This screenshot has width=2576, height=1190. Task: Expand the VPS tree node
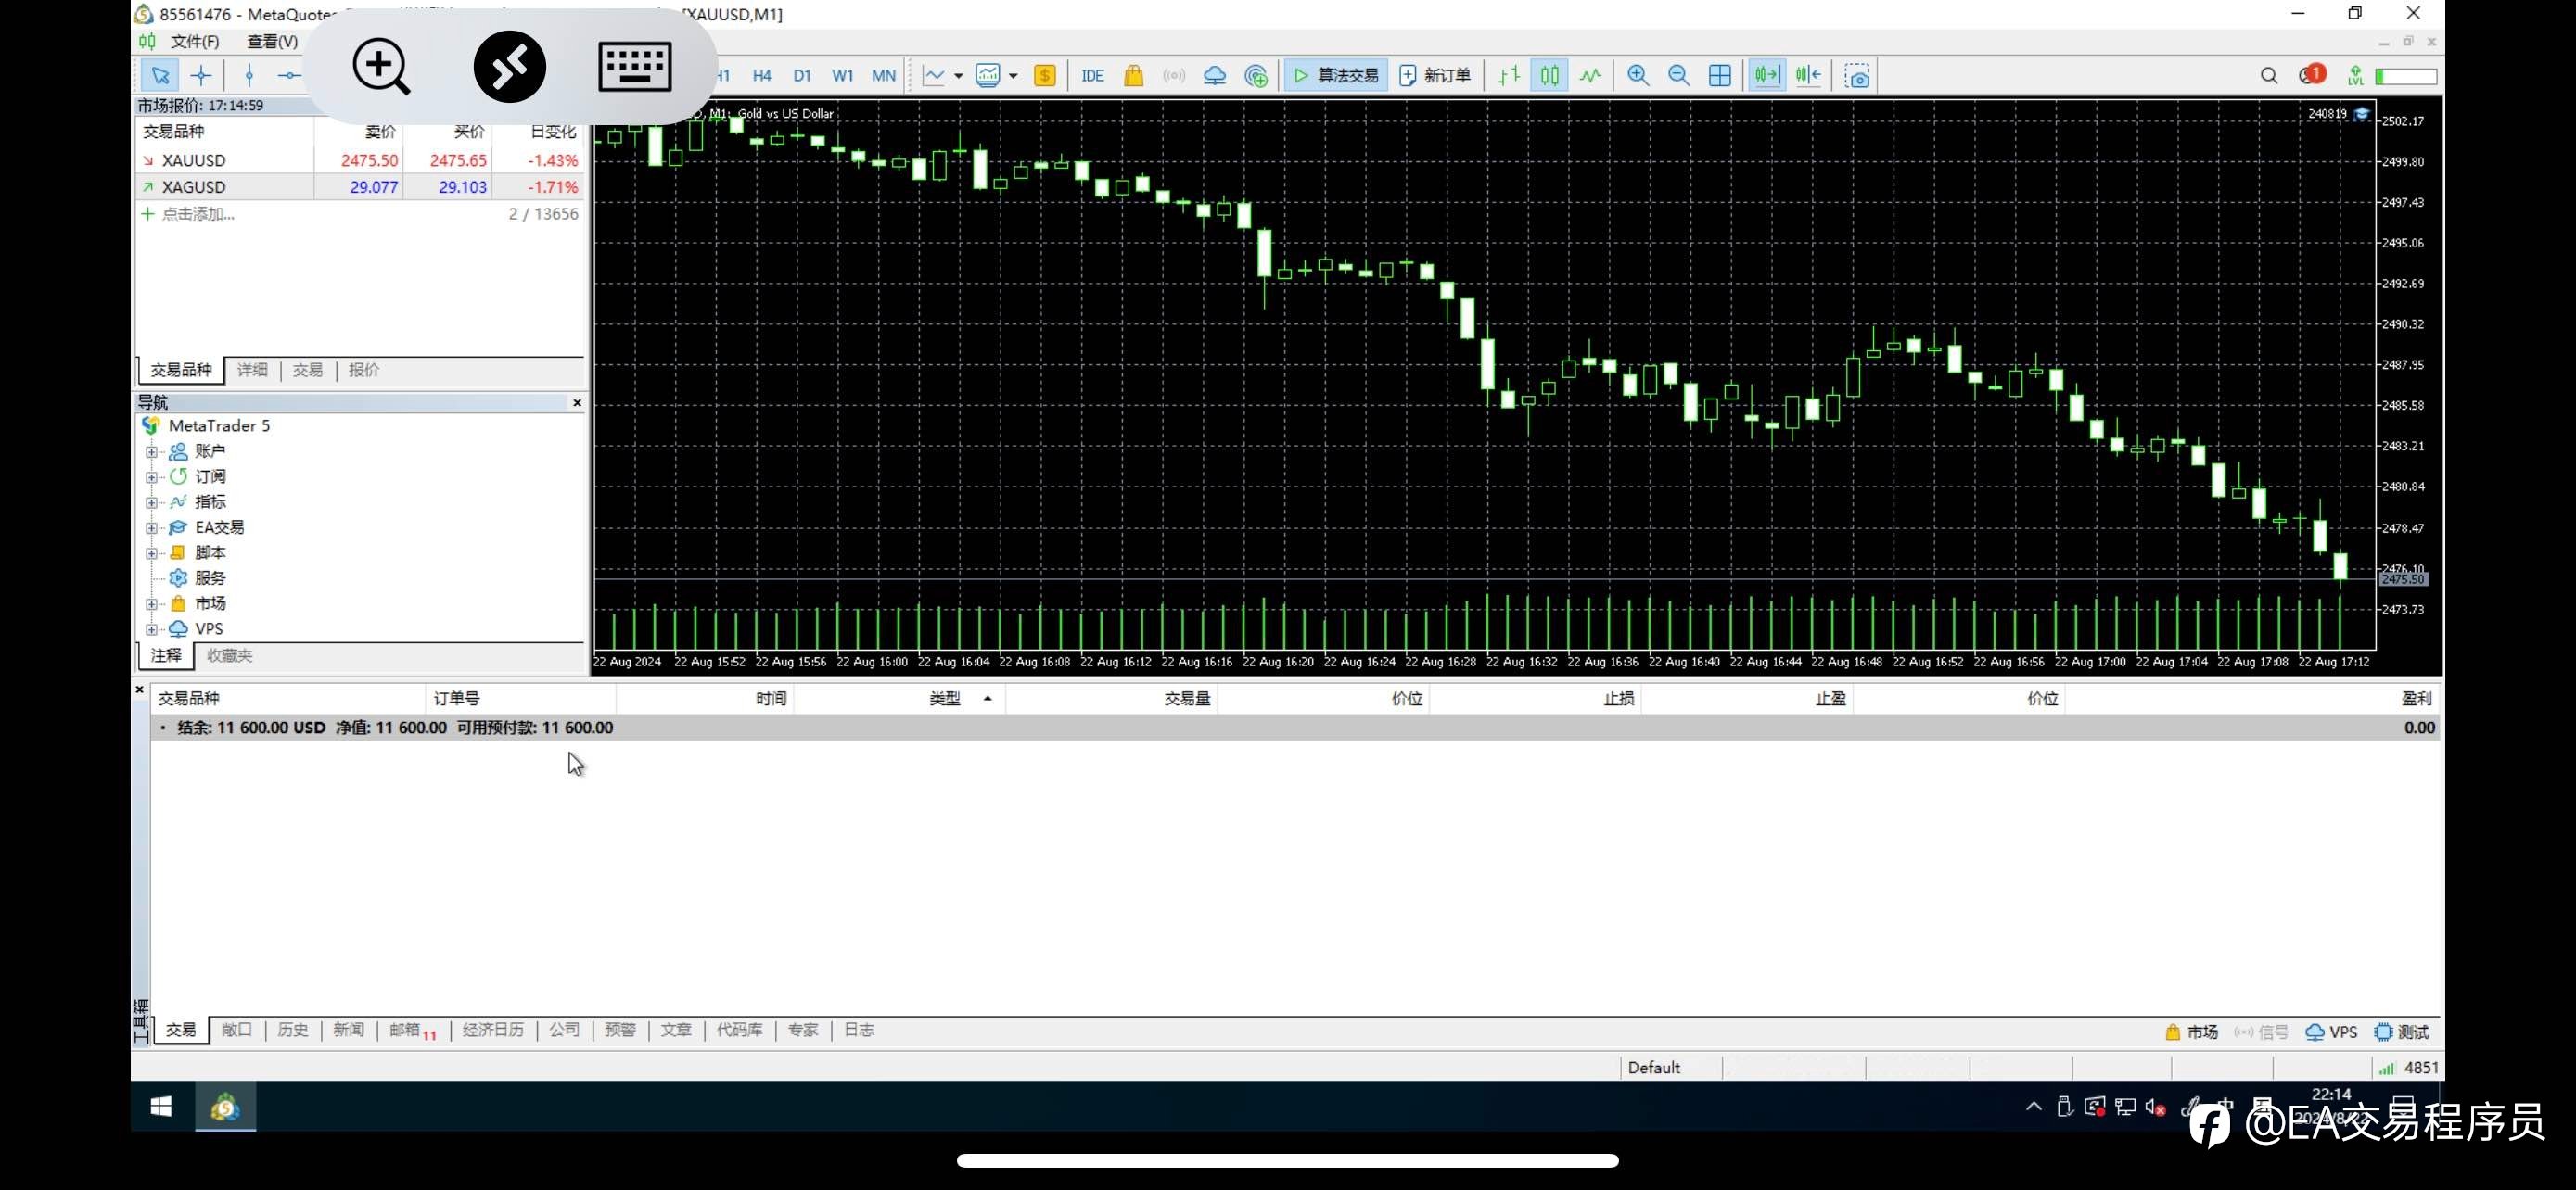[152, 628]
